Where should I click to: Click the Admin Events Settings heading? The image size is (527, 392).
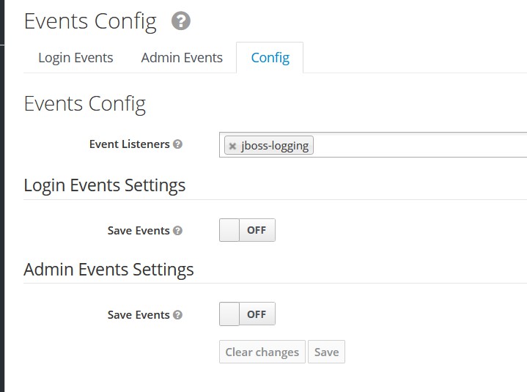coord(108,270)
